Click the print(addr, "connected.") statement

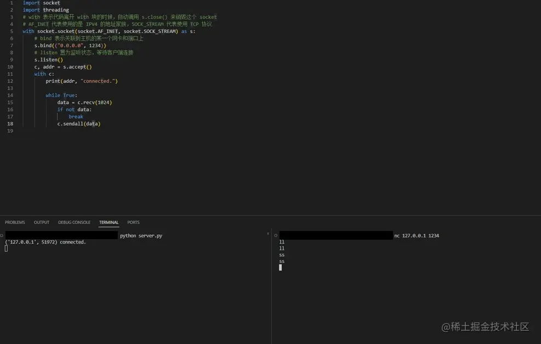(x=82, y=81)
